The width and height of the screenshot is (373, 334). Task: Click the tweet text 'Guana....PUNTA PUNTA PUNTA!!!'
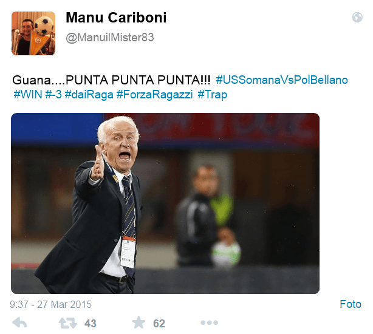(x=111, y=80)
